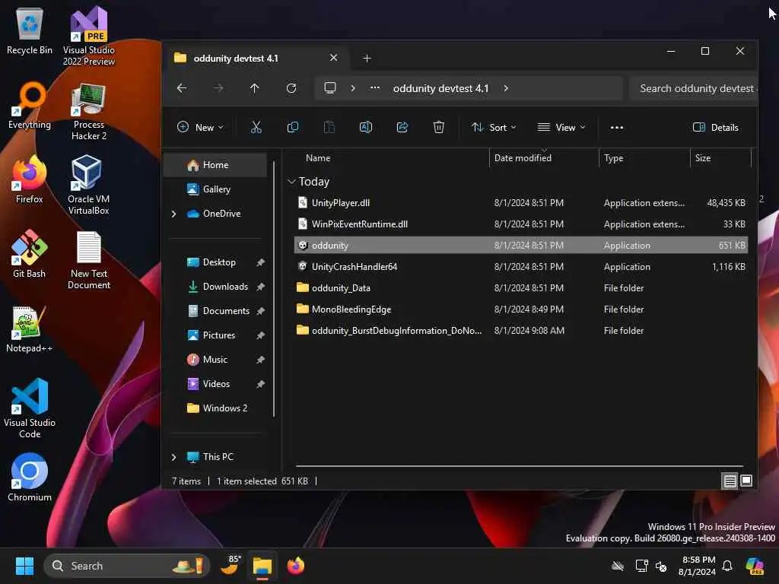
Task: Select Visual Studio Code desktop icon
Action: point(30,408)
